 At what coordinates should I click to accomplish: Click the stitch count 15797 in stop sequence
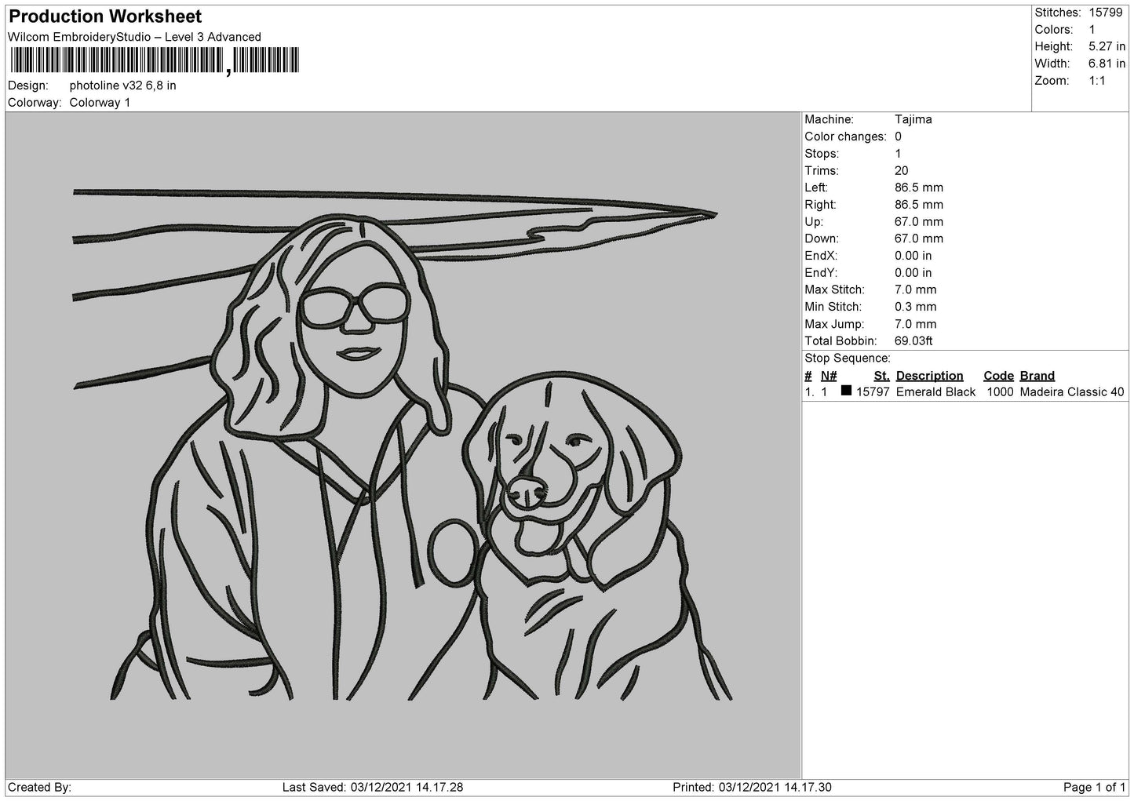click(x=872, y=392)
